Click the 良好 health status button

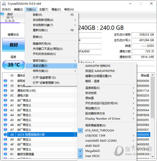[14, 45]
